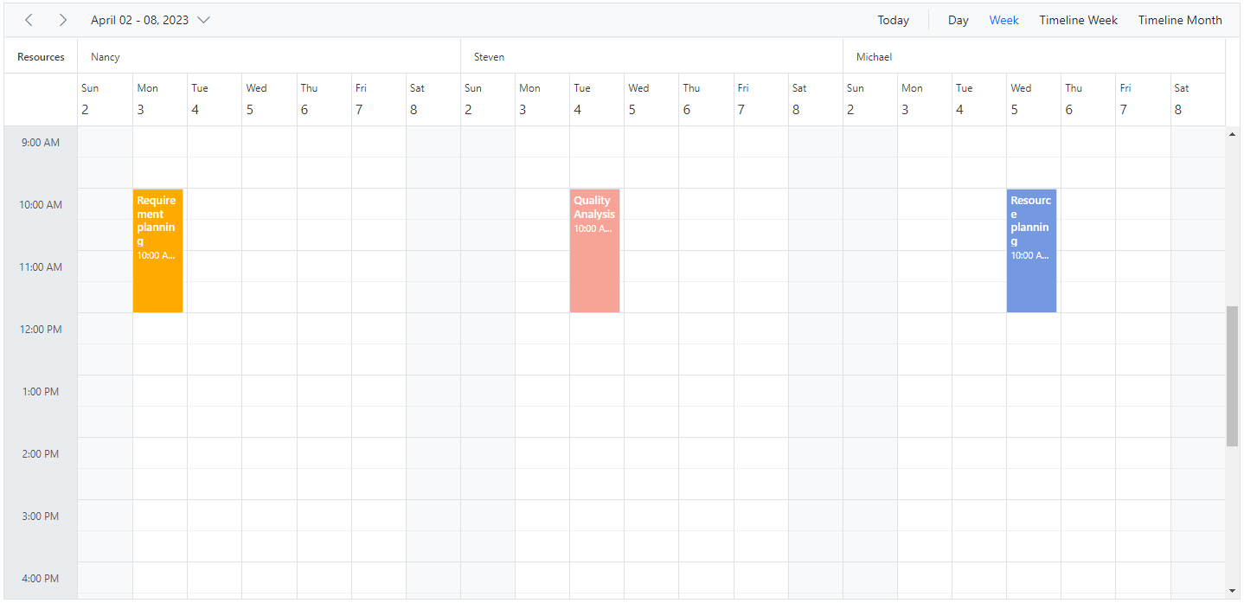Select Tue 4 date header under Steven

coord(597,99)
